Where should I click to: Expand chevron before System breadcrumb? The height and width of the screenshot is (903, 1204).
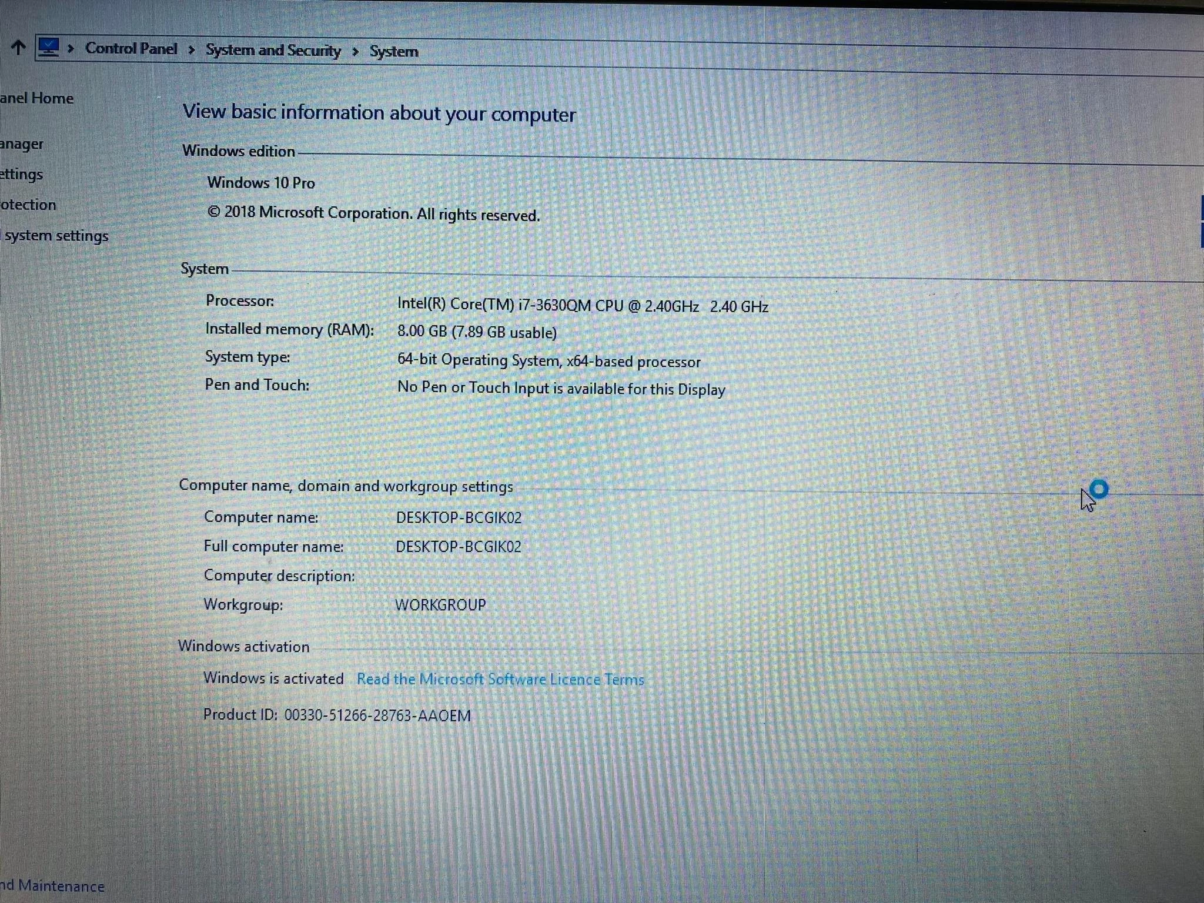tap(355, 52)
